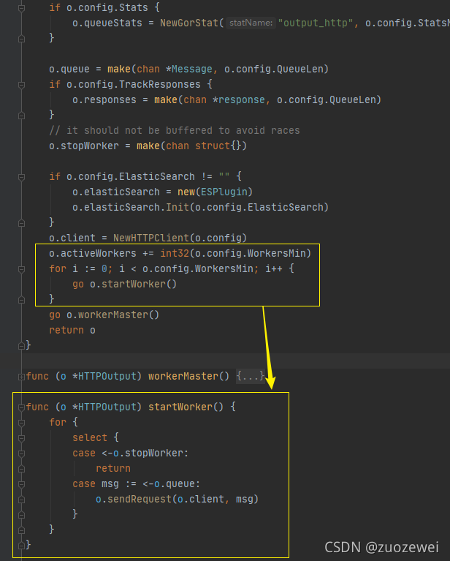Image resolution: width=450 pixels, height=561 pixels.
Task: Click 'o.queueStats' assignment
Action: (107, 23)
